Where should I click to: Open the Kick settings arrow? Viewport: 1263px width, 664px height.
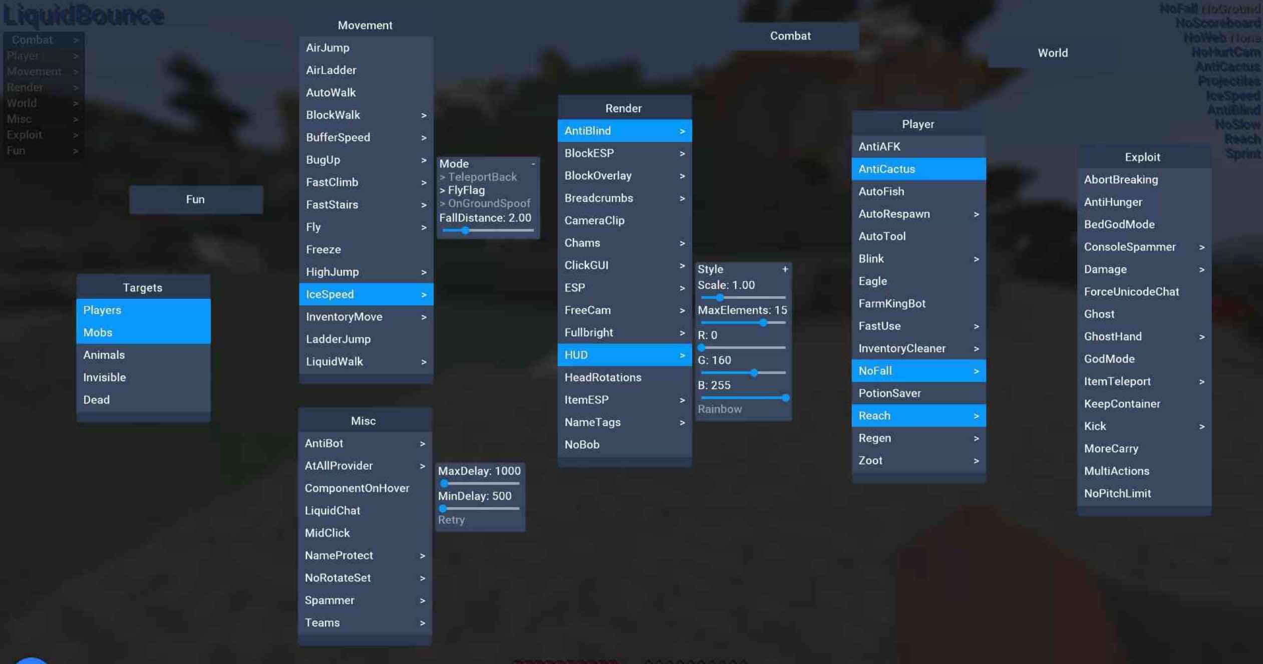(x=1201, y=427)
